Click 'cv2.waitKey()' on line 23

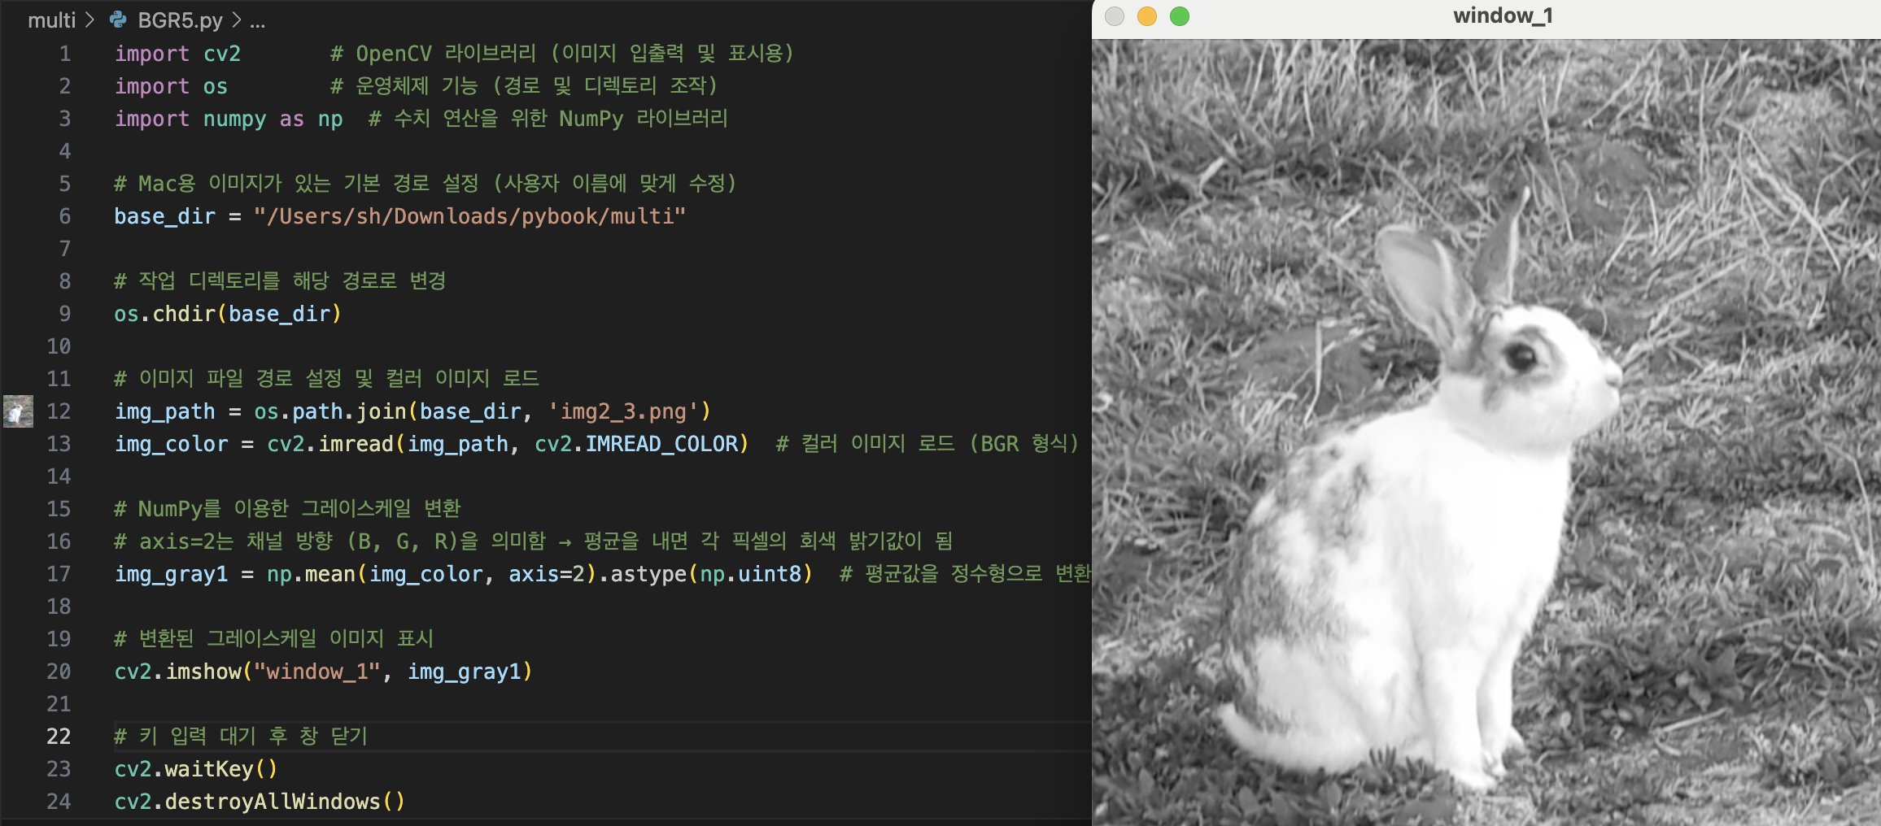196,769
